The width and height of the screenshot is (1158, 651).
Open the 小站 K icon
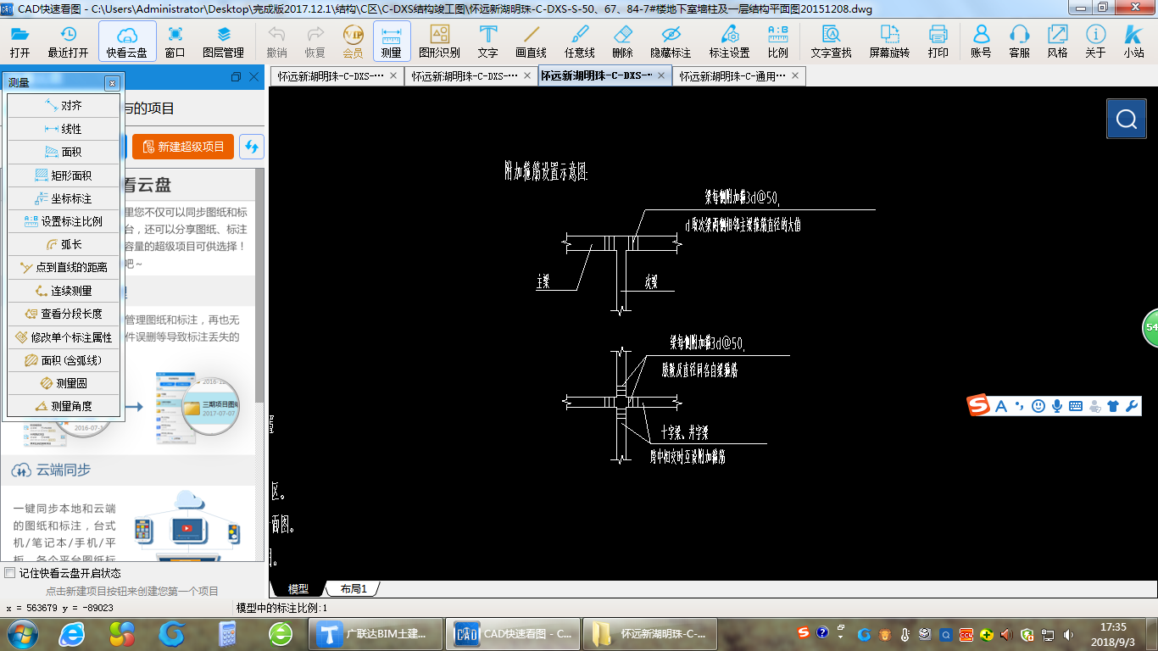click(1133, 42)
